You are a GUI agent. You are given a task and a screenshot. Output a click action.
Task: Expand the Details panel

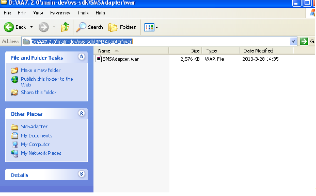pos(81,174)
